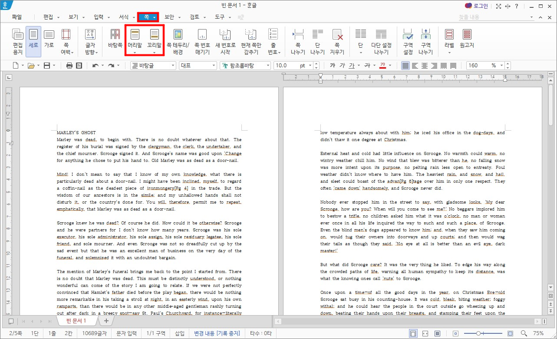Click 쪽 지우기 delete page
557x339 pixels.
337,41
